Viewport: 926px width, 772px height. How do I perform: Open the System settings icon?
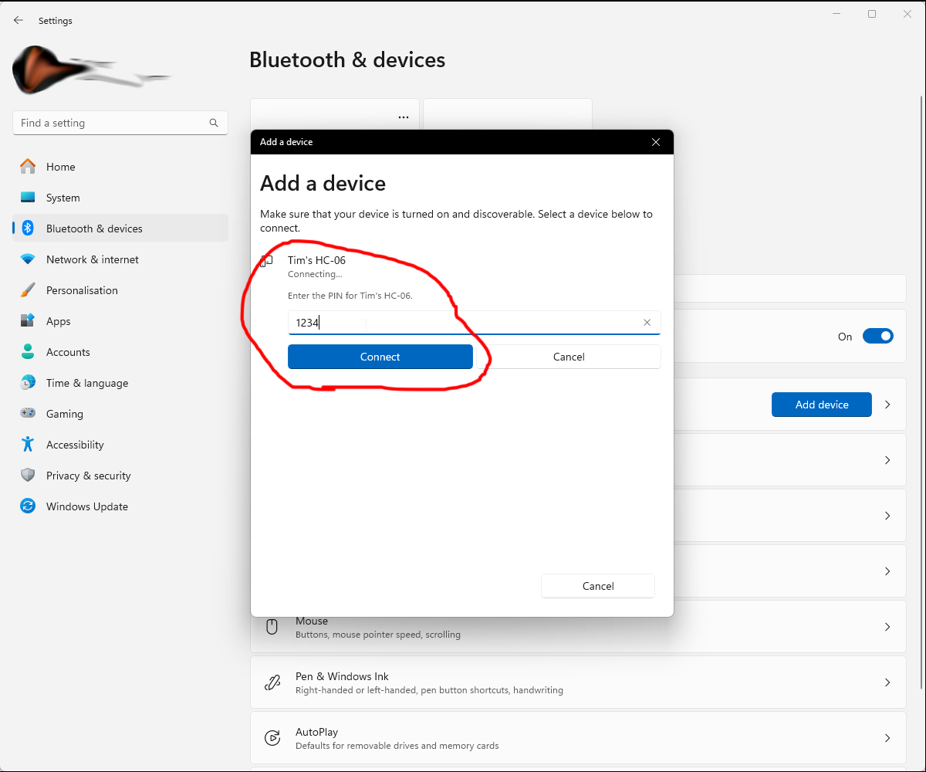click(x=28, y=198)
